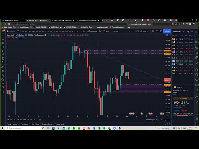Set the All date range
The width and height of the screenshot is (199, 149).
pyautogui.click(x=34, y=120)
